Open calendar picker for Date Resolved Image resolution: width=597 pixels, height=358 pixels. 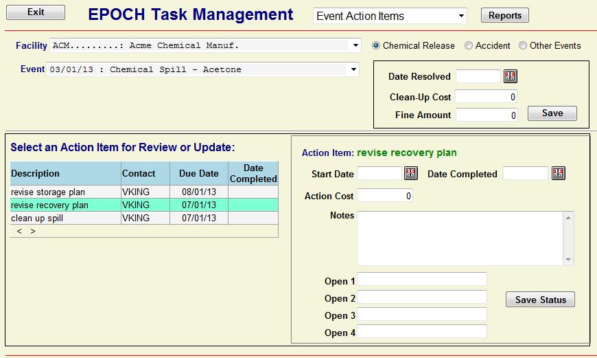(x=510, y=76)
